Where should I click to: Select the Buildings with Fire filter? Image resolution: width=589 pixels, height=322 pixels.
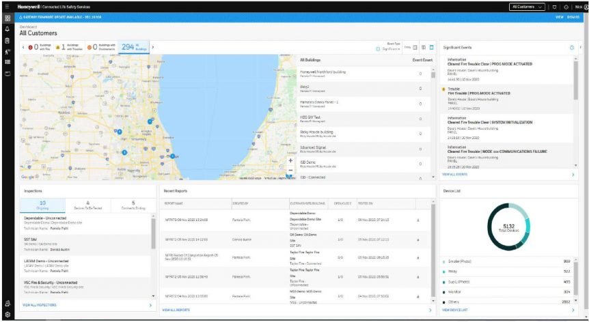41,47
